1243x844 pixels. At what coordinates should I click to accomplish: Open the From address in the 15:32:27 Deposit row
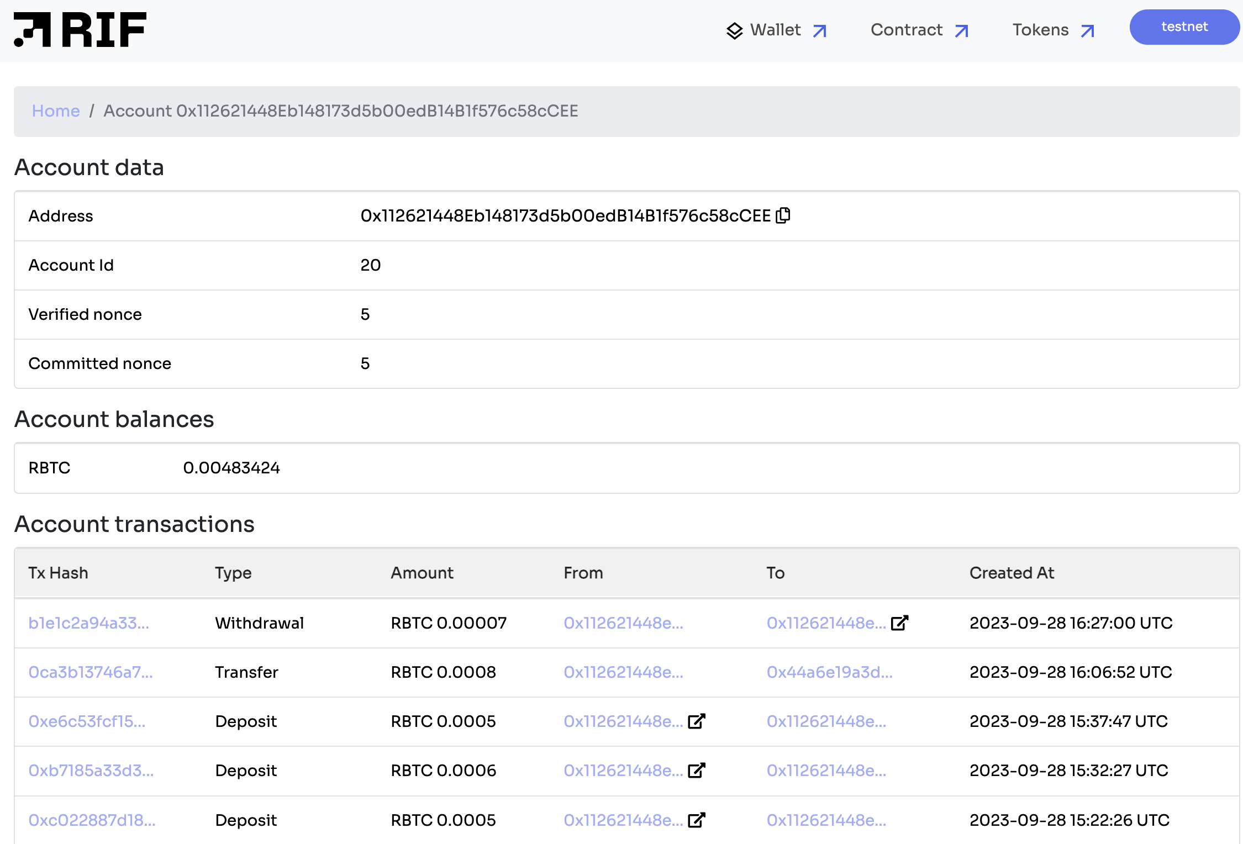coord(623,771)
